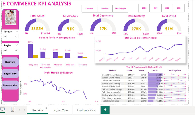Select the Golden Feather Earrings row

coord(144,89)
